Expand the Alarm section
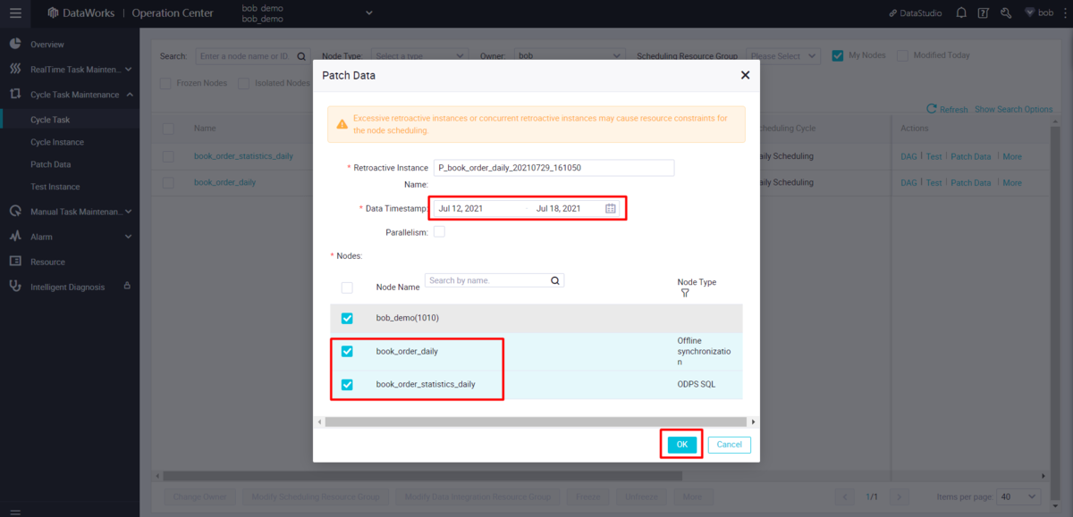 tap(128, 237)
